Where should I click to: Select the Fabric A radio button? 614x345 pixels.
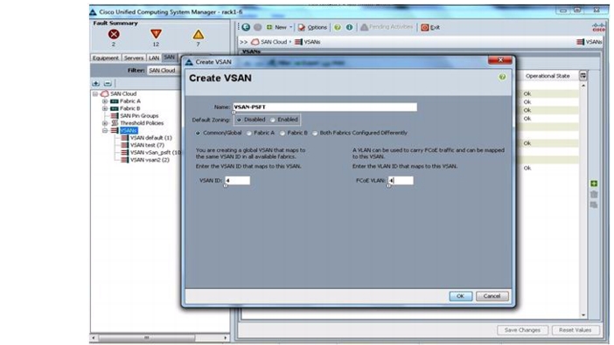[249, 133]
